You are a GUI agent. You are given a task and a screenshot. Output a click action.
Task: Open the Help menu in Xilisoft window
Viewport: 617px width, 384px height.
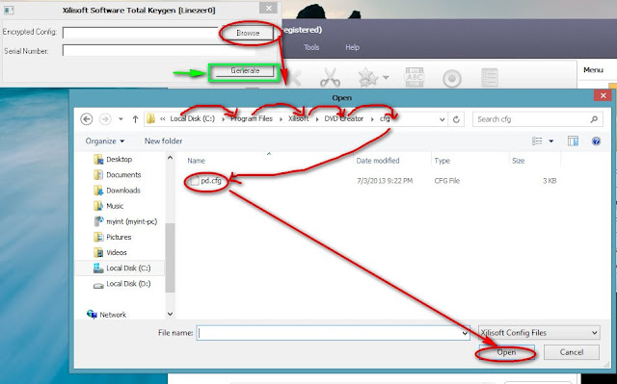click(x=352, y=47)
